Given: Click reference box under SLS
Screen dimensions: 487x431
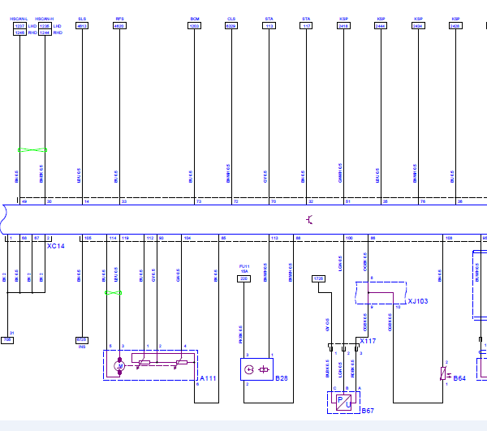Looking at the screenshot, I should [x=82, y=26].
